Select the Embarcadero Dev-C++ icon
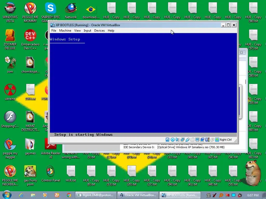 [x=30, y=39]
